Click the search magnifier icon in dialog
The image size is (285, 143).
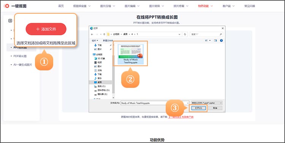pyautogui.click(x=221, y=34)
